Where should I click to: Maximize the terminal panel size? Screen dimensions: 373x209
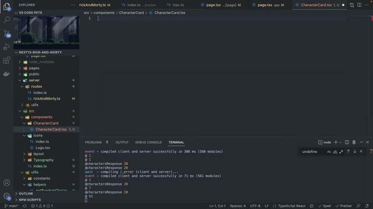[x=361, y=142]
